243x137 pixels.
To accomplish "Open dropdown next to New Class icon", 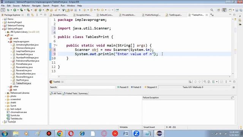I will [x=43, y=10].
